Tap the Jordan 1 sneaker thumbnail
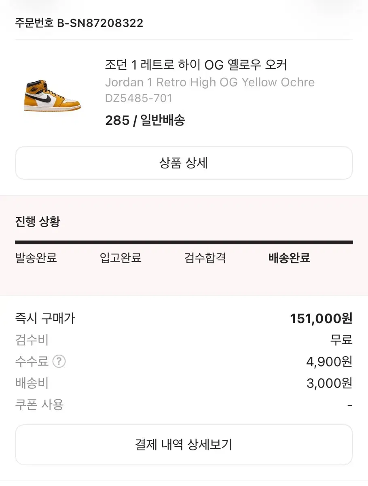The image size is (368, 486). click(52, 95)
